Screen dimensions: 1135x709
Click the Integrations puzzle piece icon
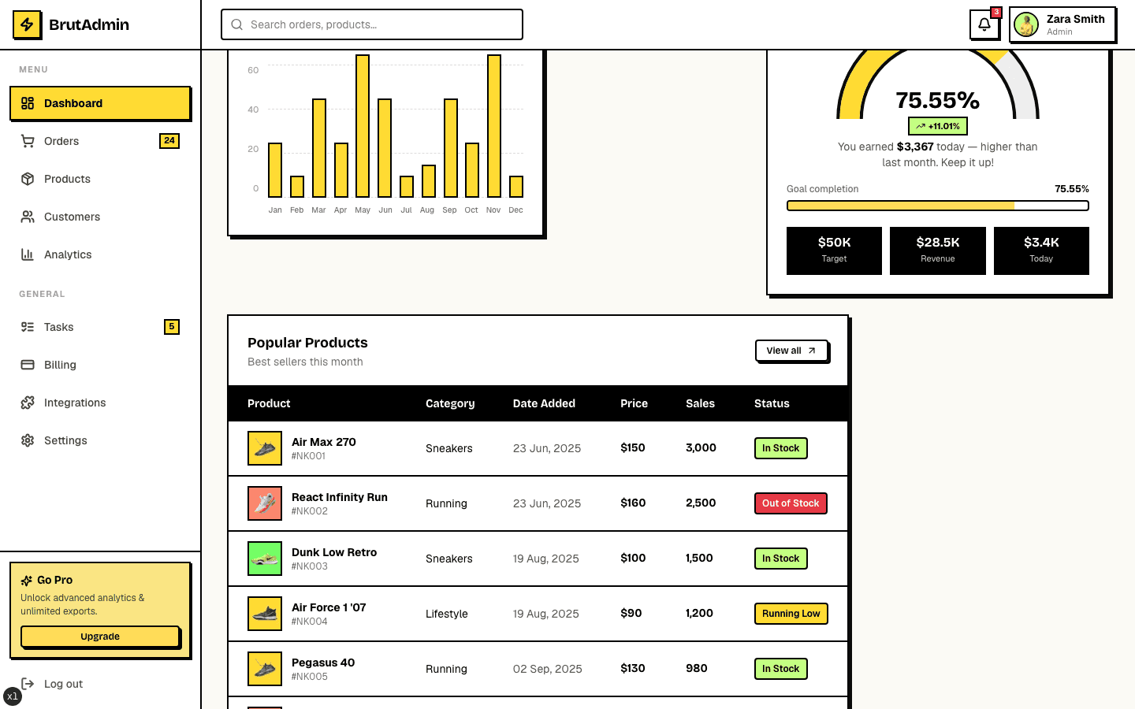(28, 403)
